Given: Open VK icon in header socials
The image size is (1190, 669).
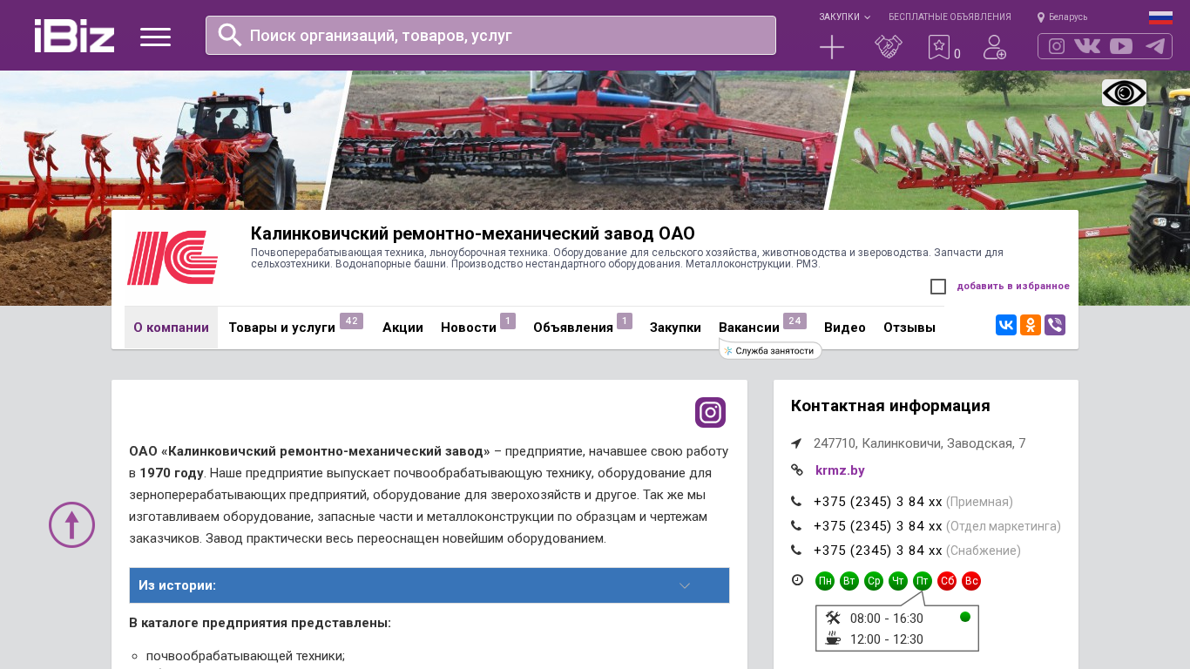Looking at the screenshot, I should click(x=1087, y=46).
